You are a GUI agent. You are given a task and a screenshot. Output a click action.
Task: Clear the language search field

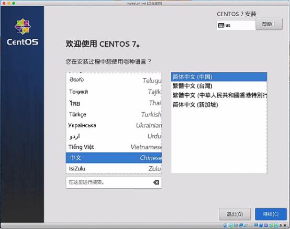(x=156, y=182)
